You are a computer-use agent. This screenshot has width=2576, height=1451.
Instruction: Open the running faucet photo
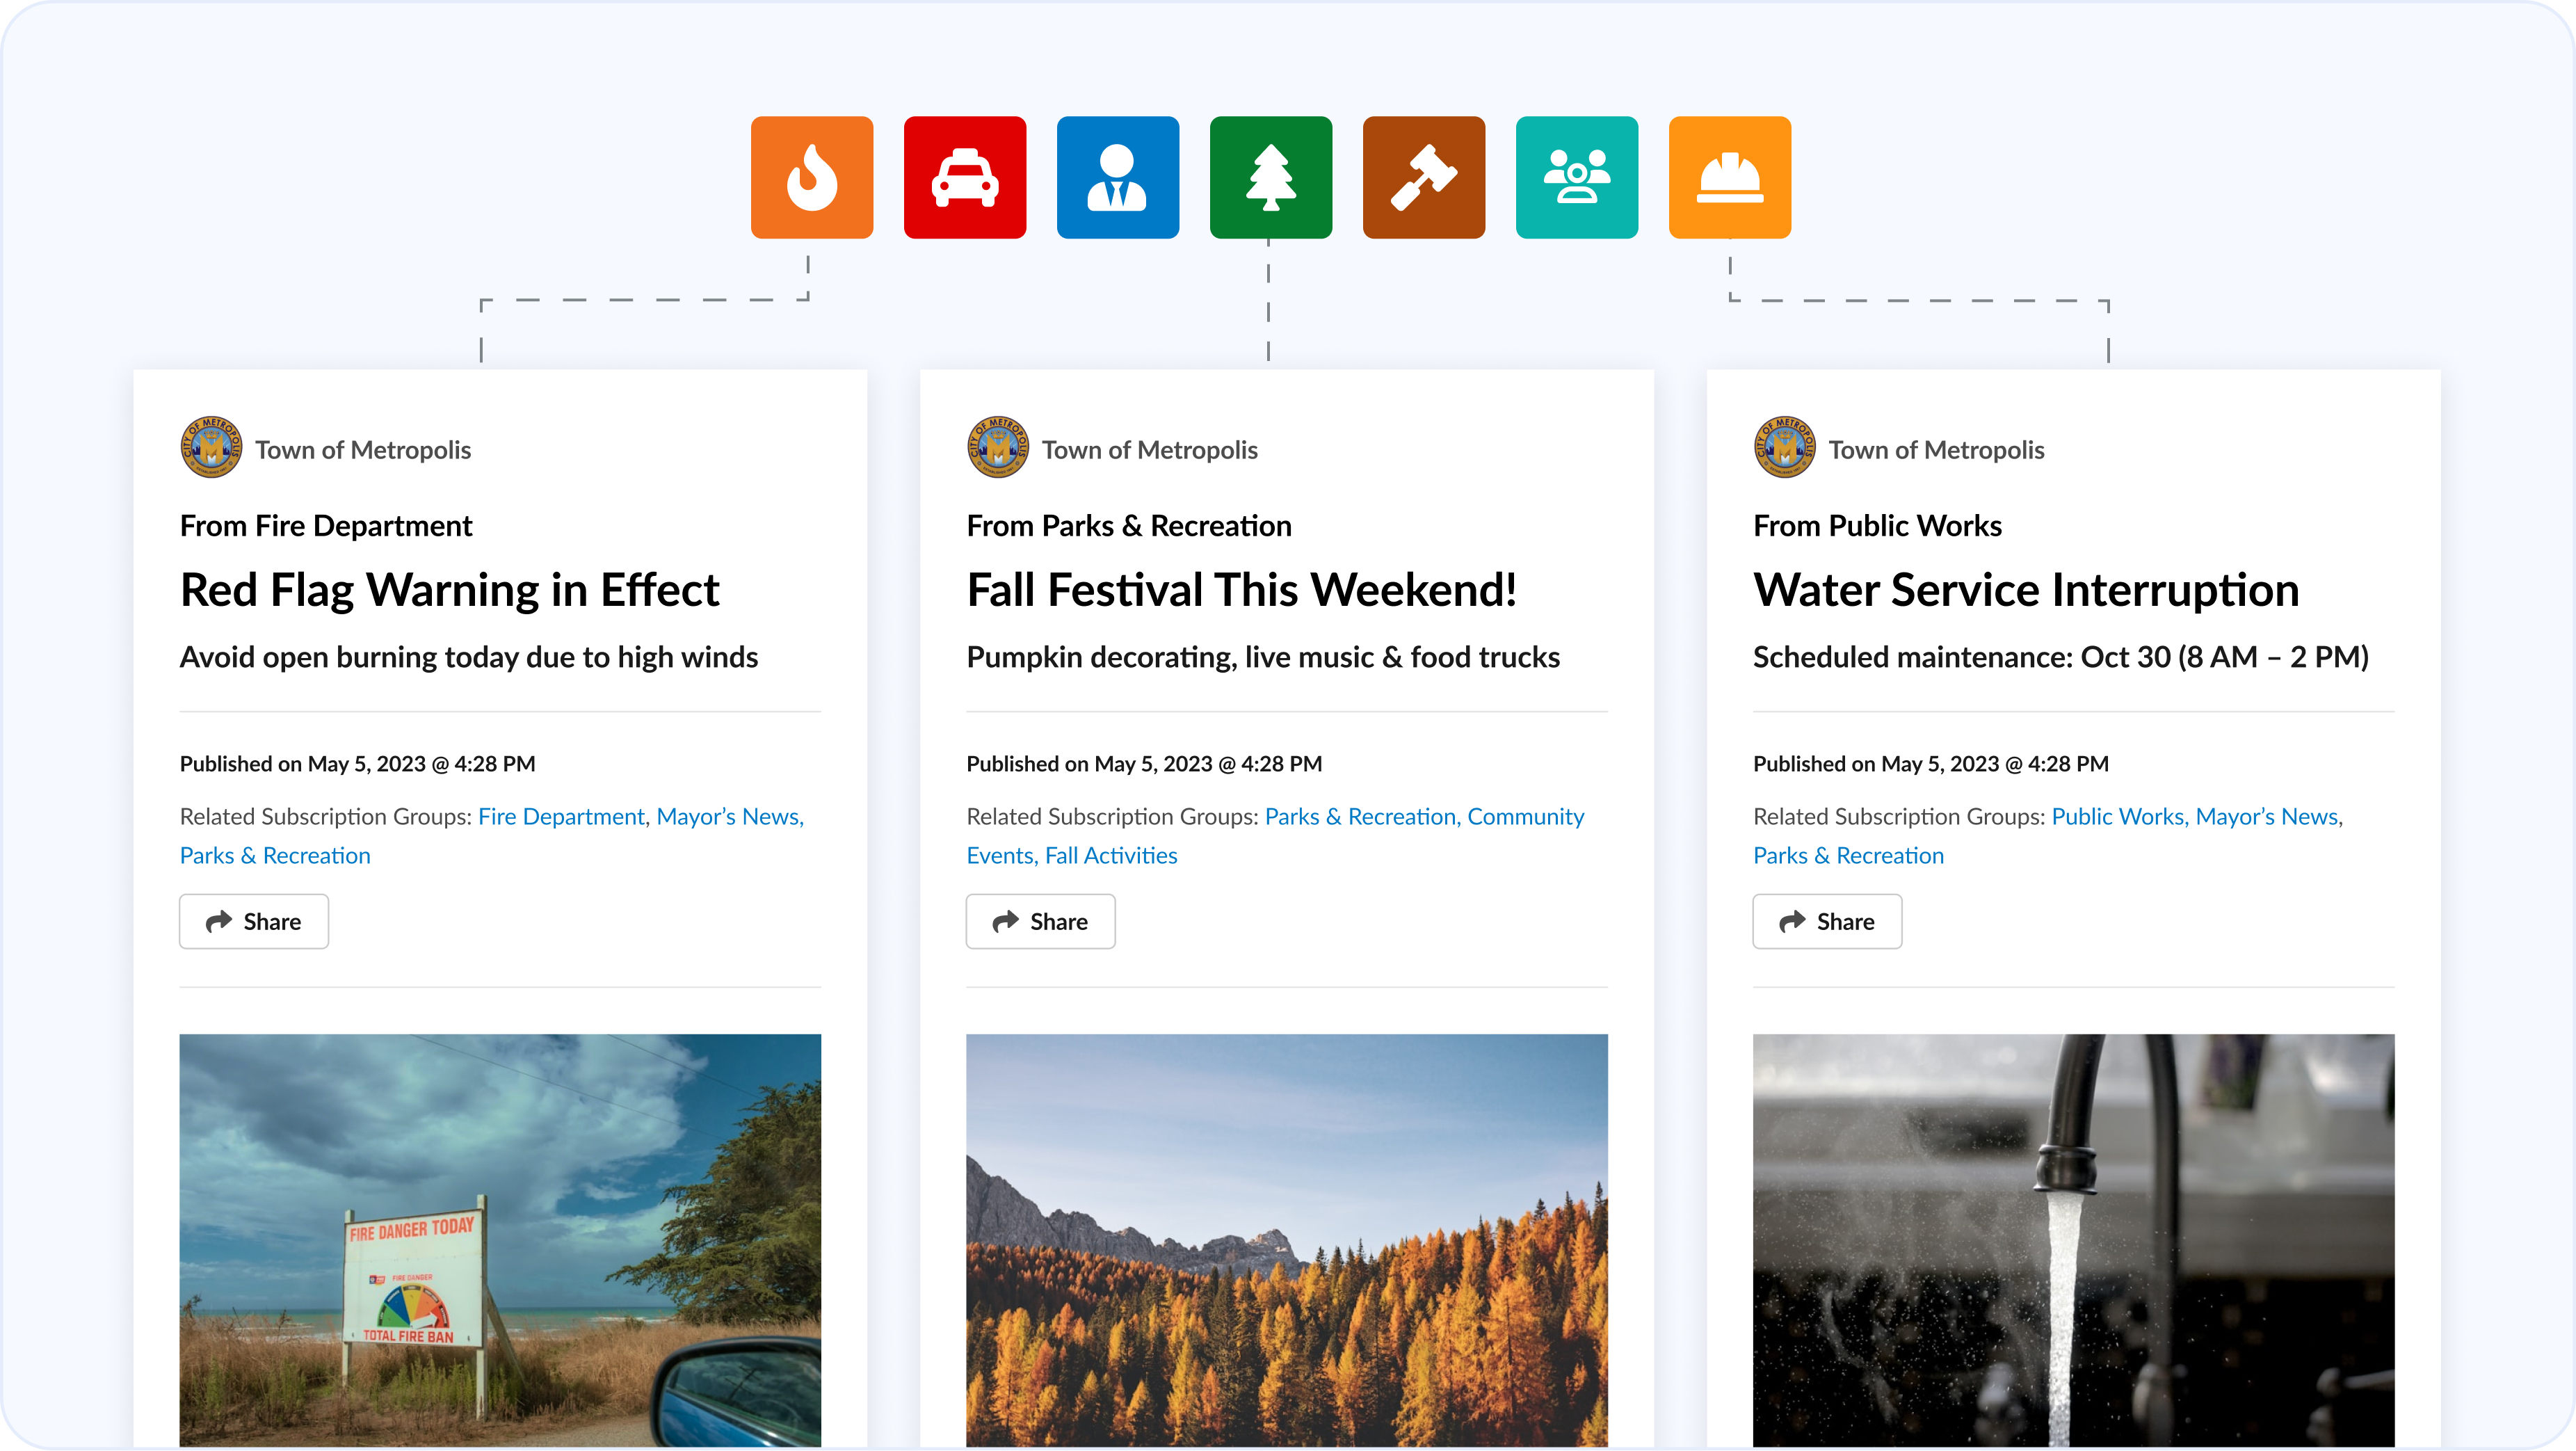coord(2073,1240)
